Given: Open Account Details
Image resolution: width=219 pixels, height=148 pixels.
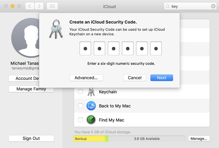Looking at the screenshot, I should point(24,79).
